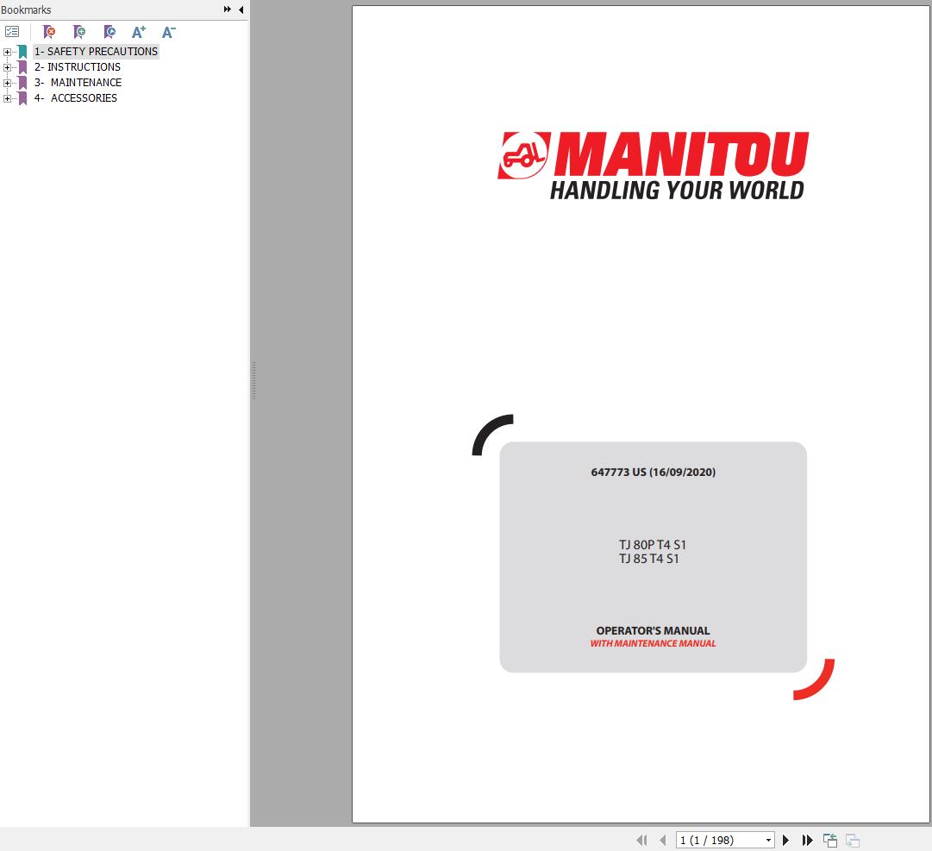Click the purple bookmark icon beside Maintenance
The image size is (932, 851).
[x=22, y=83]
